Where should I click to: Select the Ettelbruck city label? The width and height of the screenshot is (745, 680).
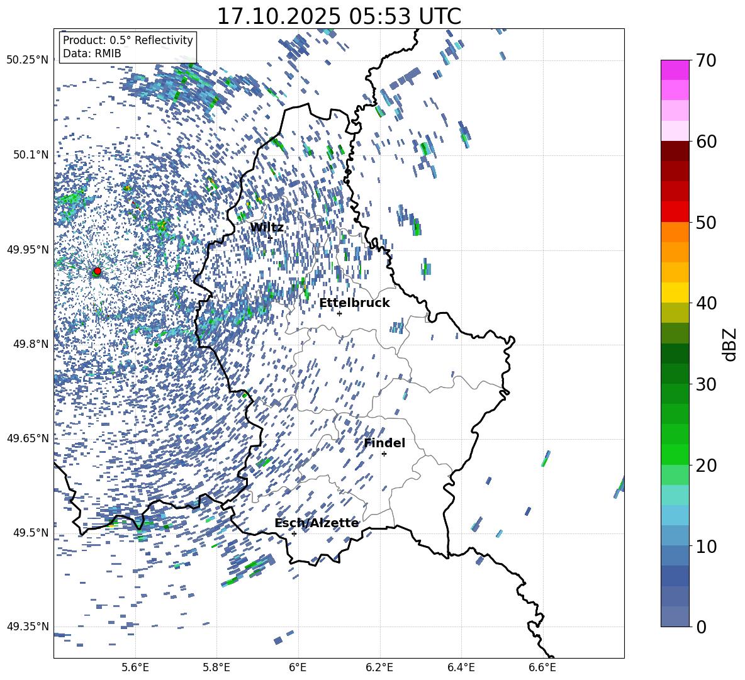[x=354, y=303]
